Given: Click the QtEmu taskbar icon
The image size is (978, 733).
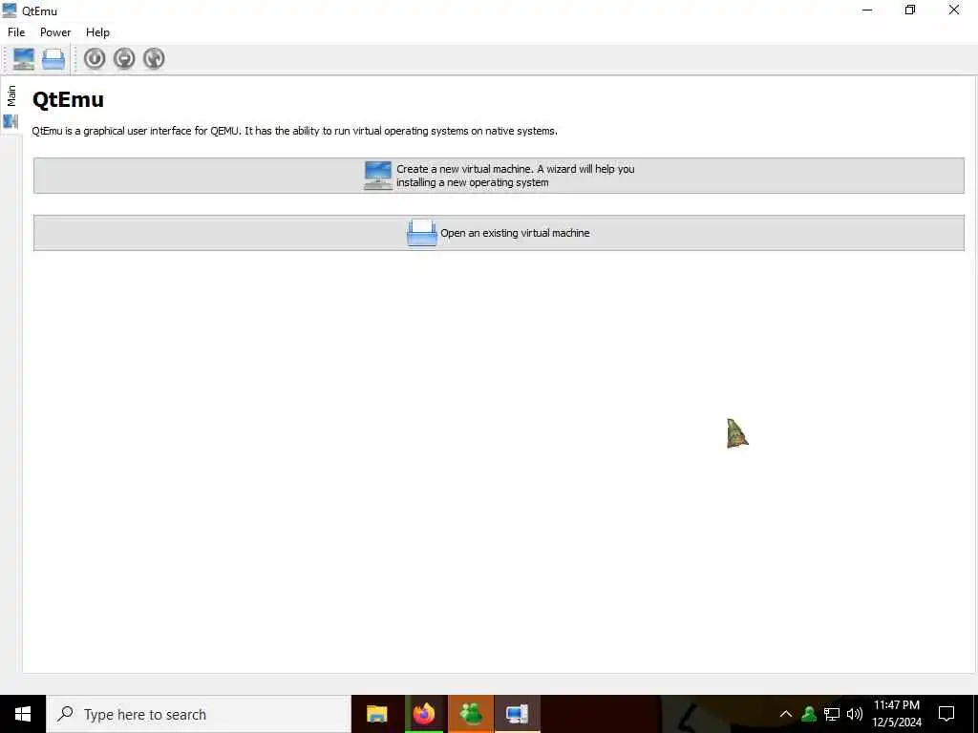Looking at the screenshot, I should click(x=517, y=714).
